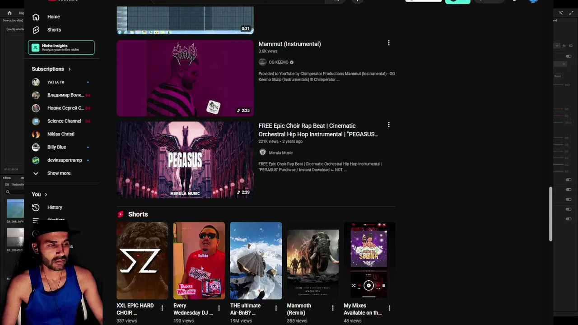Open the Mammut (Instrumental) video thumbnail

(185, 78)
